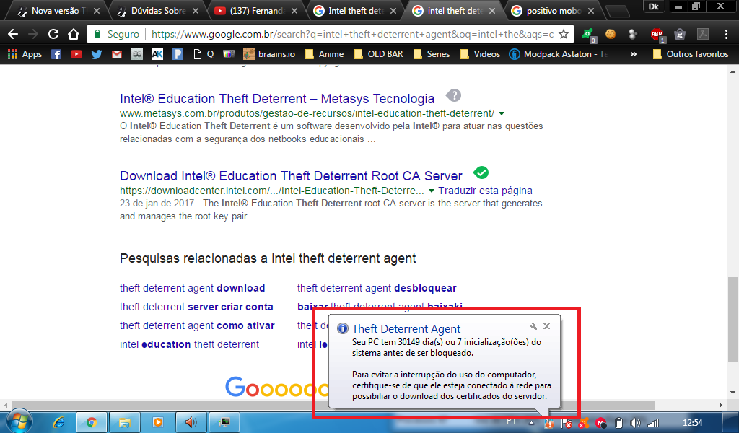Switch to the Nova versão tab
The height and width of the screenshot is (433, 739).
58,10
